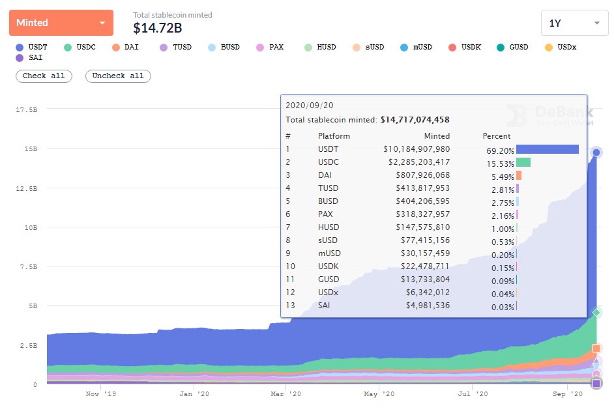Viewport: 614px width, 415px height.
Task: Toggle the USDT series in legend
Action: click(x=31, y=47)
